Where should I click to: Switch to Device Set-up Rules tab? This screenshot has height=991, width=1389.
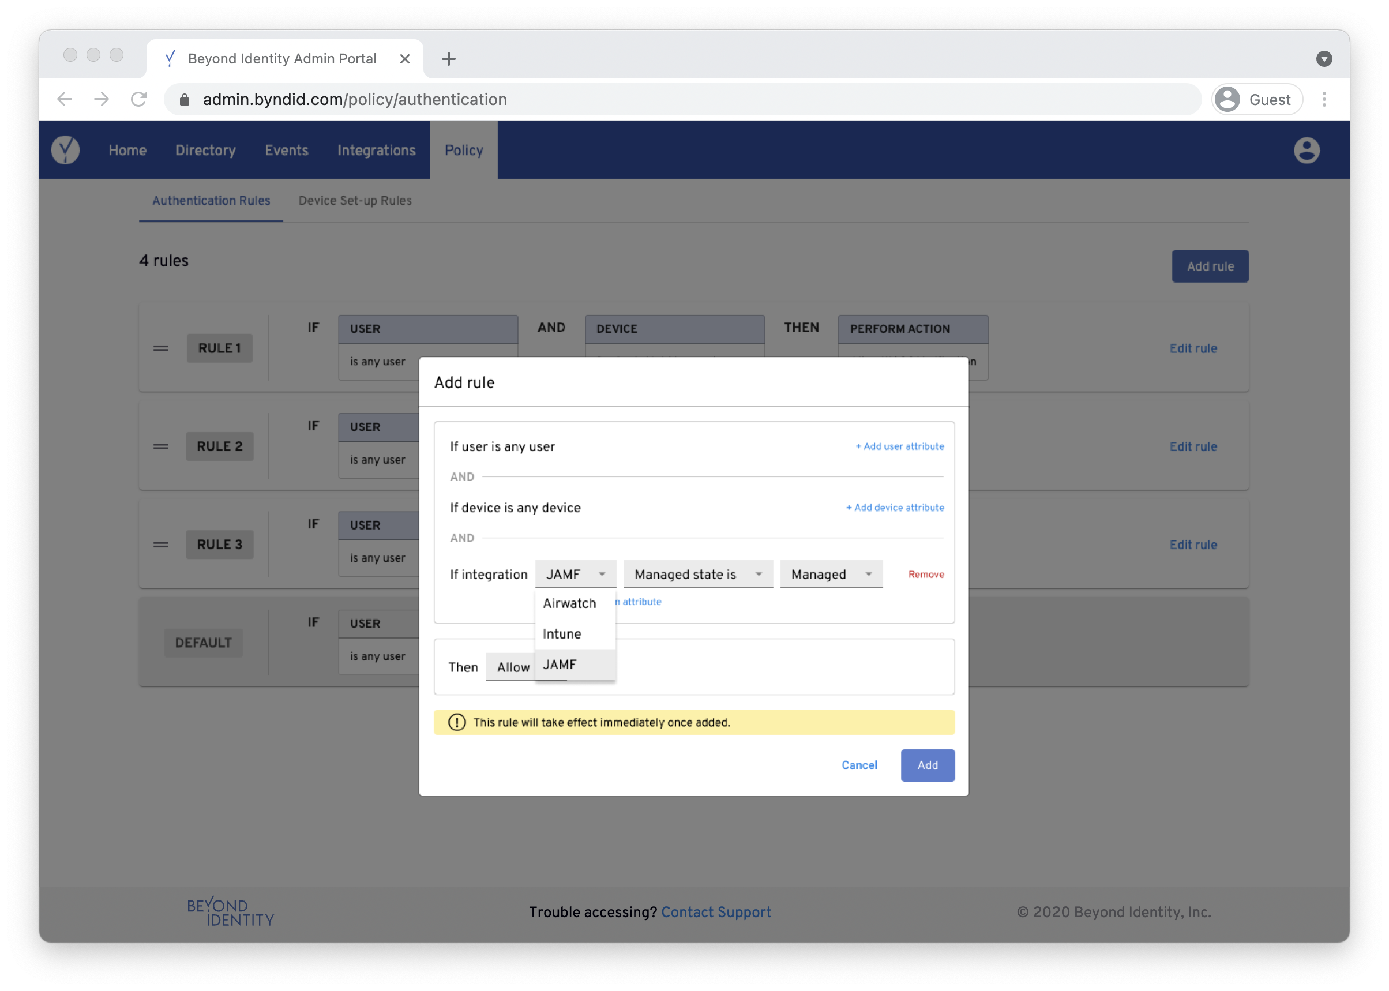coord(355,201)
